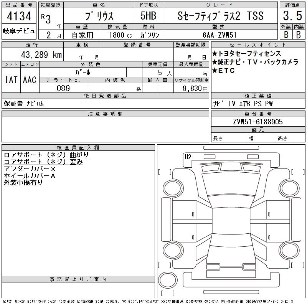Select inspector note ロアサポート（ネジ）曲がり
The height and width of the screenshot is (307, 307).
46,155
